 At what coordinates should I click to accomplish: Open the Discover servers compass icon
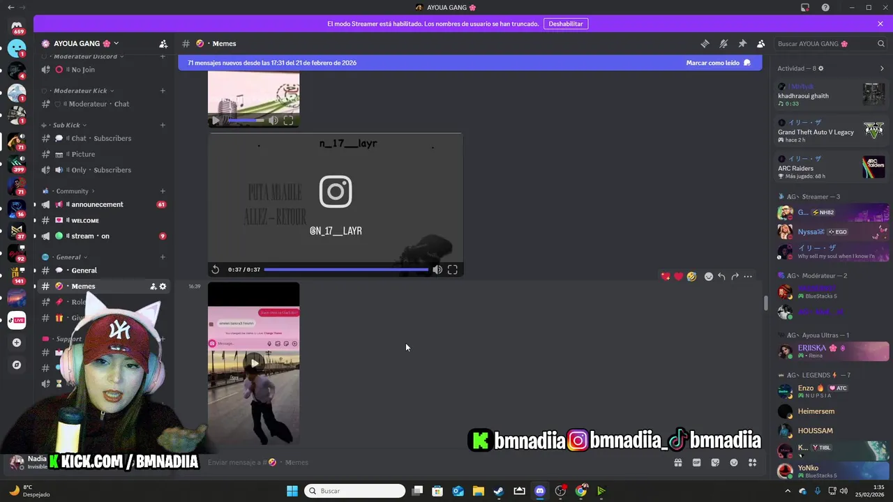17,365
